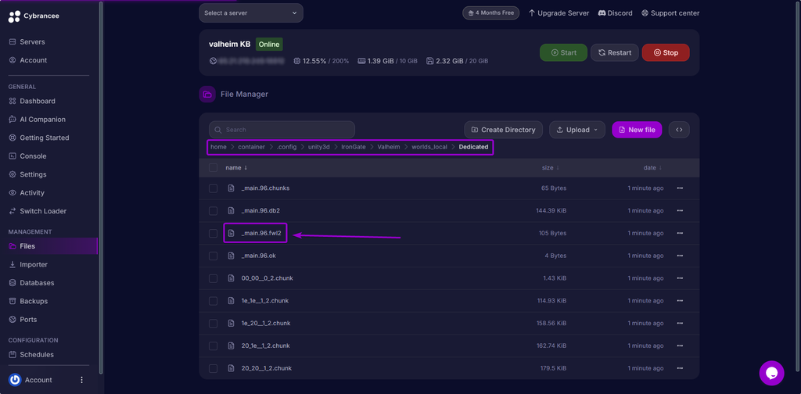Select checkbox for _main.96.chunks
Screen dimensions: 801x394
click(213, 188)
